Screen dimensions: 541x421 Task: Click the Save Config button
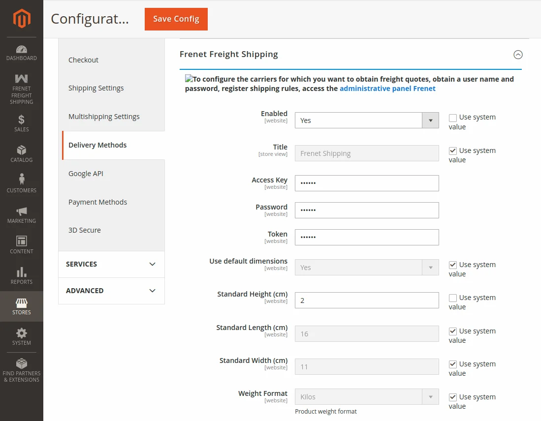[176, 19]
